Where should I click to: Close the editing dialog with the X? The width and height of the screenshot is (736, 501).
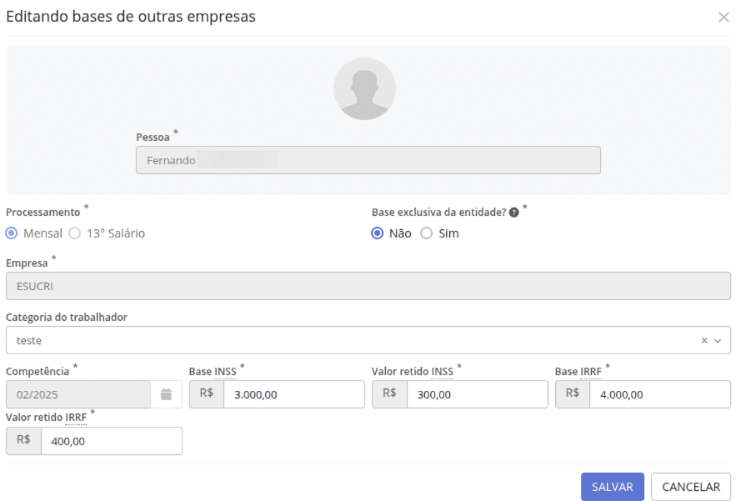tap(723, 17)
